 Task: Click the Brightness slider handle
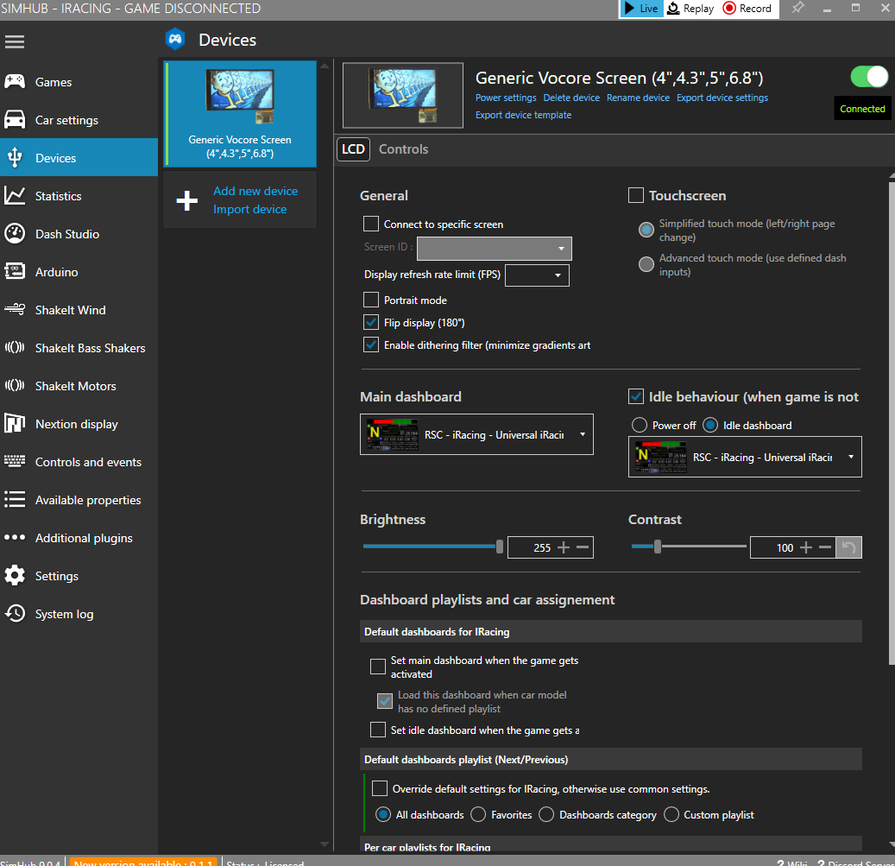pyautogui.click(x=500, y=547)
